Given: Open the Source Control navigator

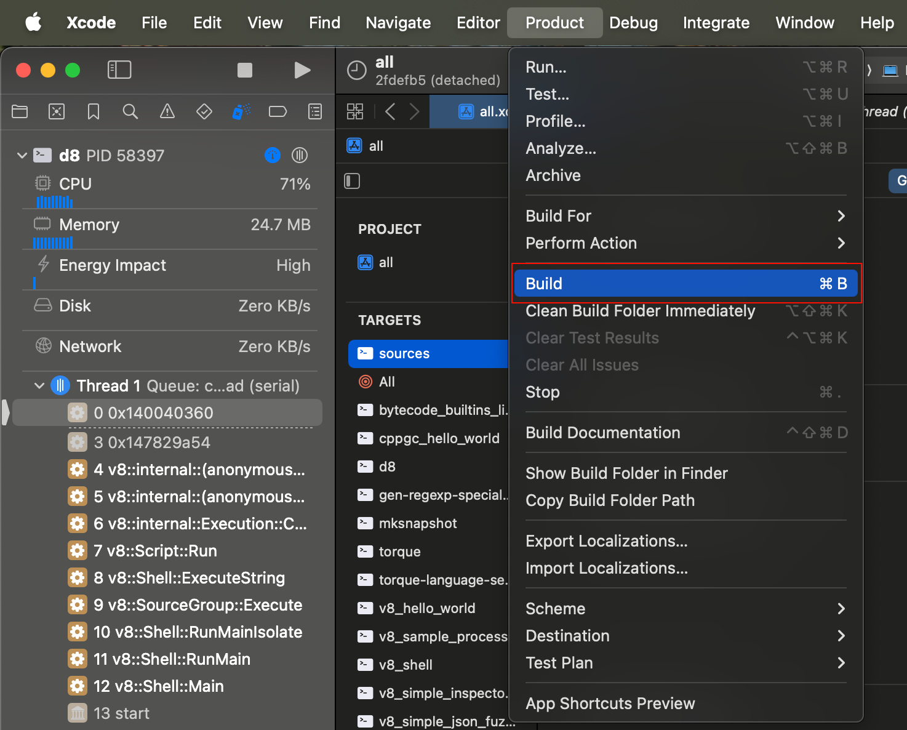Looking at the screenshot, I should point(57,111).
